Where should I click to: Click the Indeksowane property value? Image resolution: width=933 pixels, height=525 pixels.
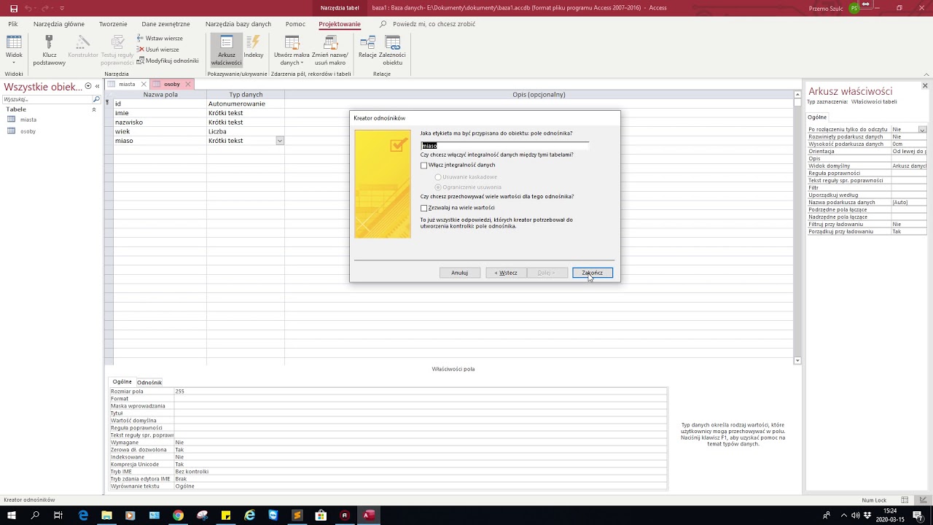(x=421, y=457)
